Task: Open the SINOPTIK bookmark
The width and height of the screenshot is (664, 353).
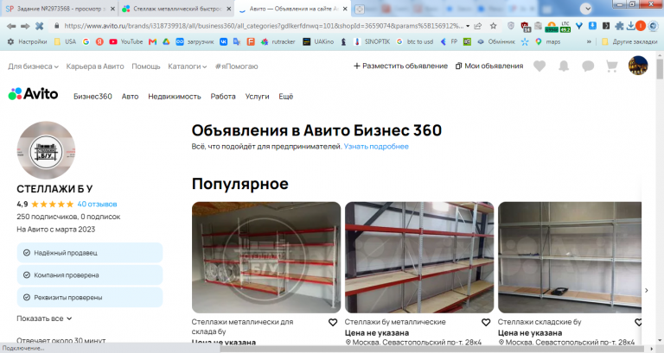Action: coord(372,41)
